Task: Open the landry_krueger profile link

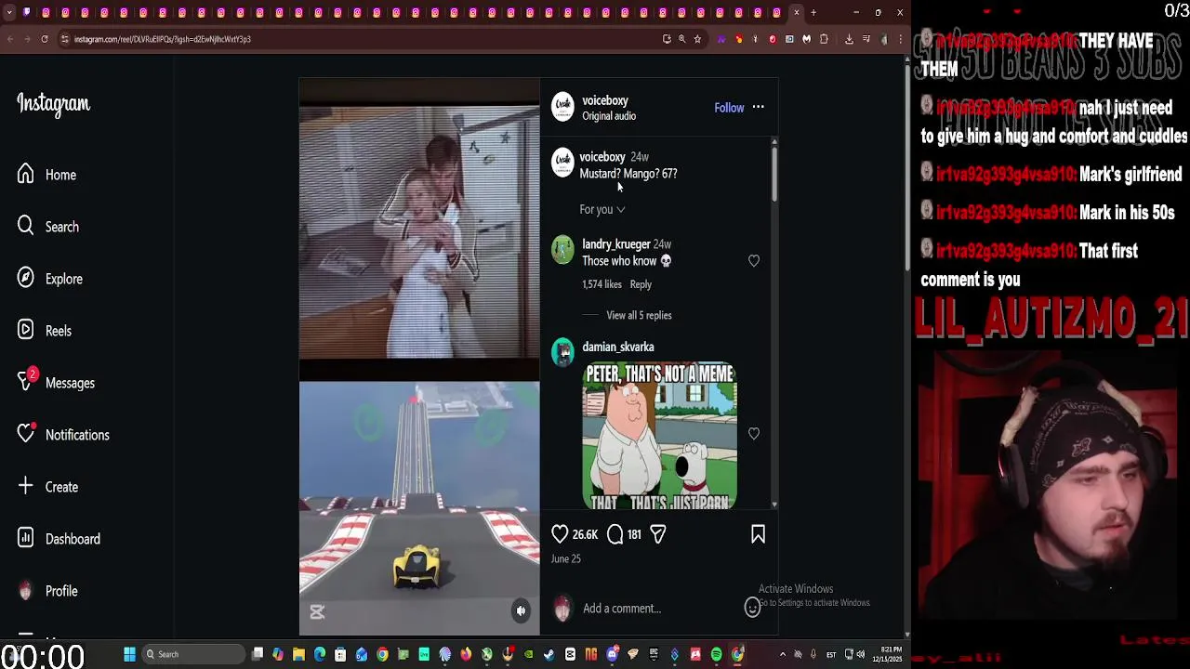Action: click(616, 244)
